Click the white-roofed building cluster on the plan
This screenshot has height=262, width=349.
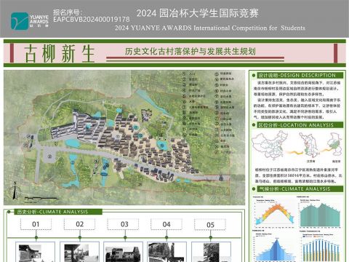[x=78, y=126]
